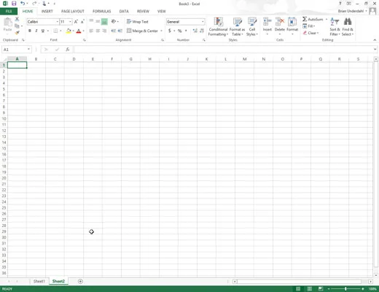This screenshot has height=292, width=379.
Task: Click the Format Painter brush icon
Action: [x=17, y=32]
